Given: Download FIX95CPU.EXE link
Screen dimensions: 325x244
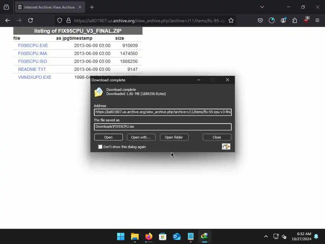Looking at the screenshot, I should point(33,45).
